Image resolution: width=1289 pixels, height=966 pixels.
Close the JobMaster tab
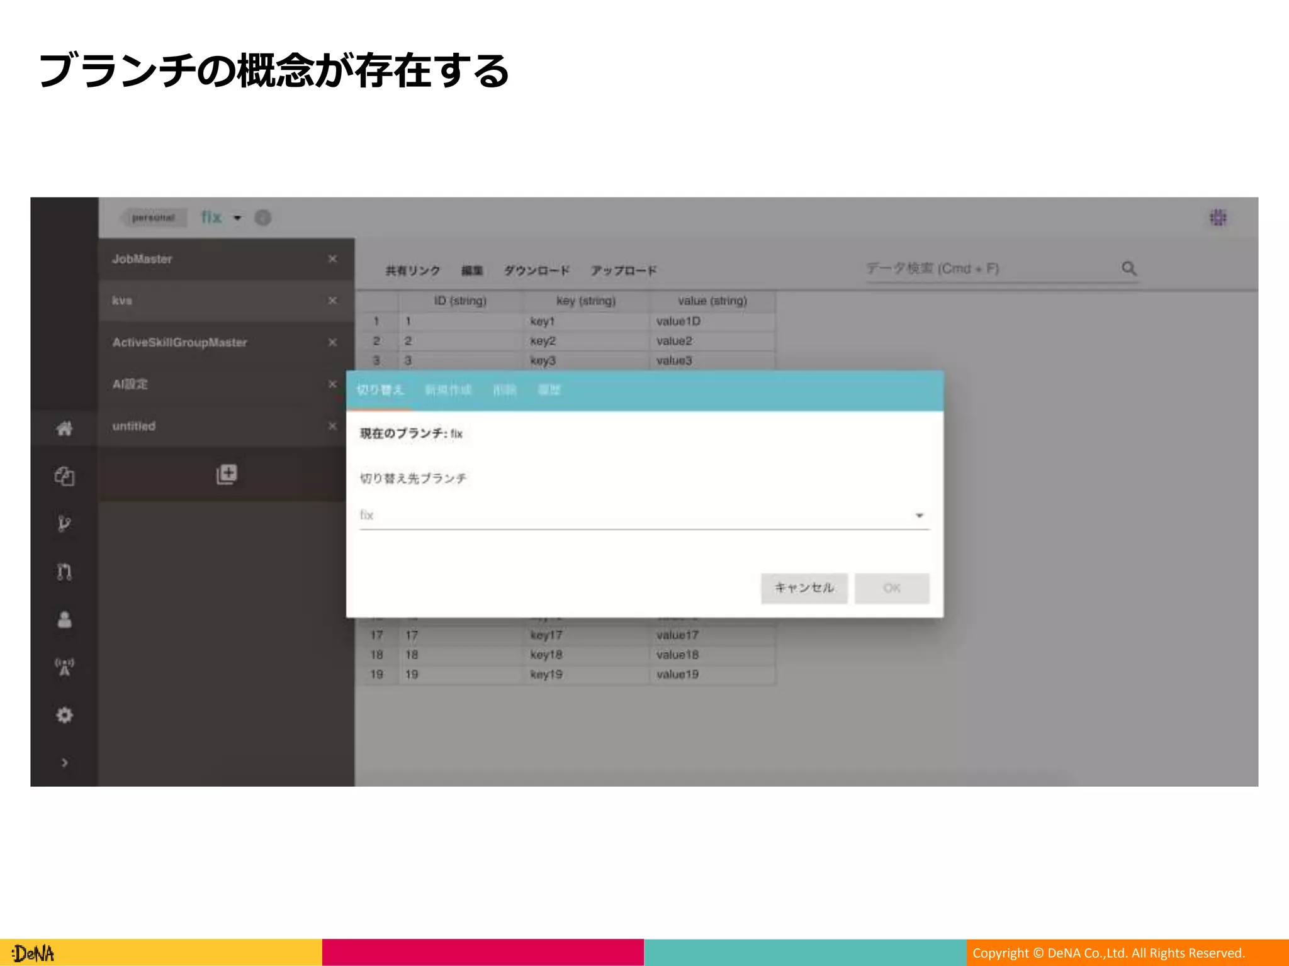[x=333, y=258]
